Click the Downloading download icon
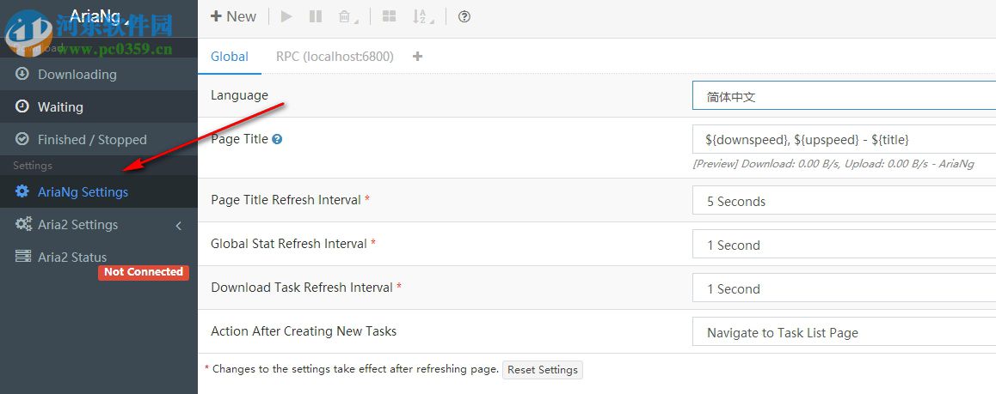996x394 pixels. click(22, 74)
